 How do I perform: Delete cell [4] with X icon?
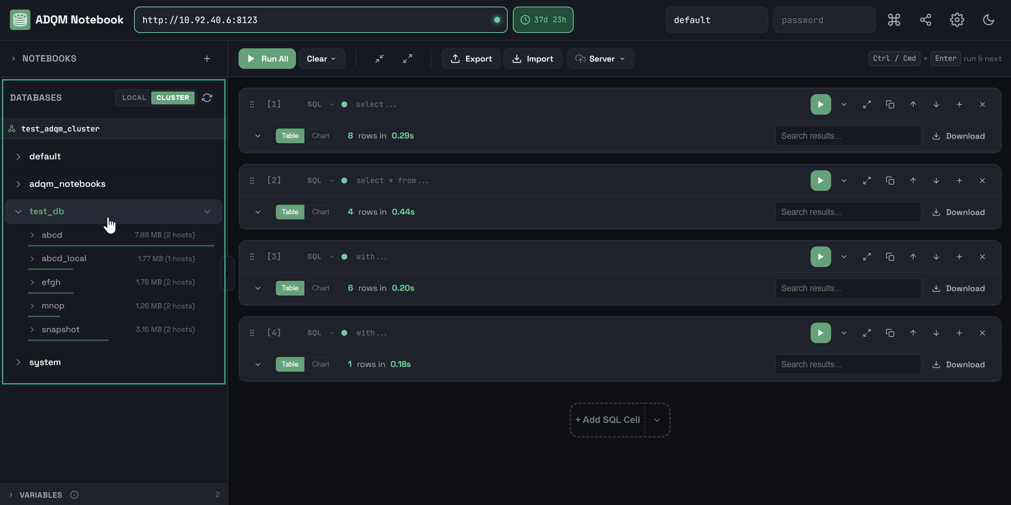tap(982, 333)
